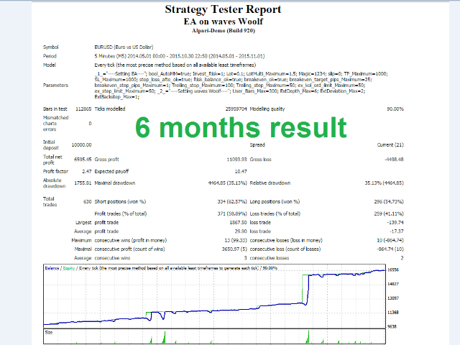Click the 'Size' label in the lower chart
This screenshot has height=345, width=460.
49,333
